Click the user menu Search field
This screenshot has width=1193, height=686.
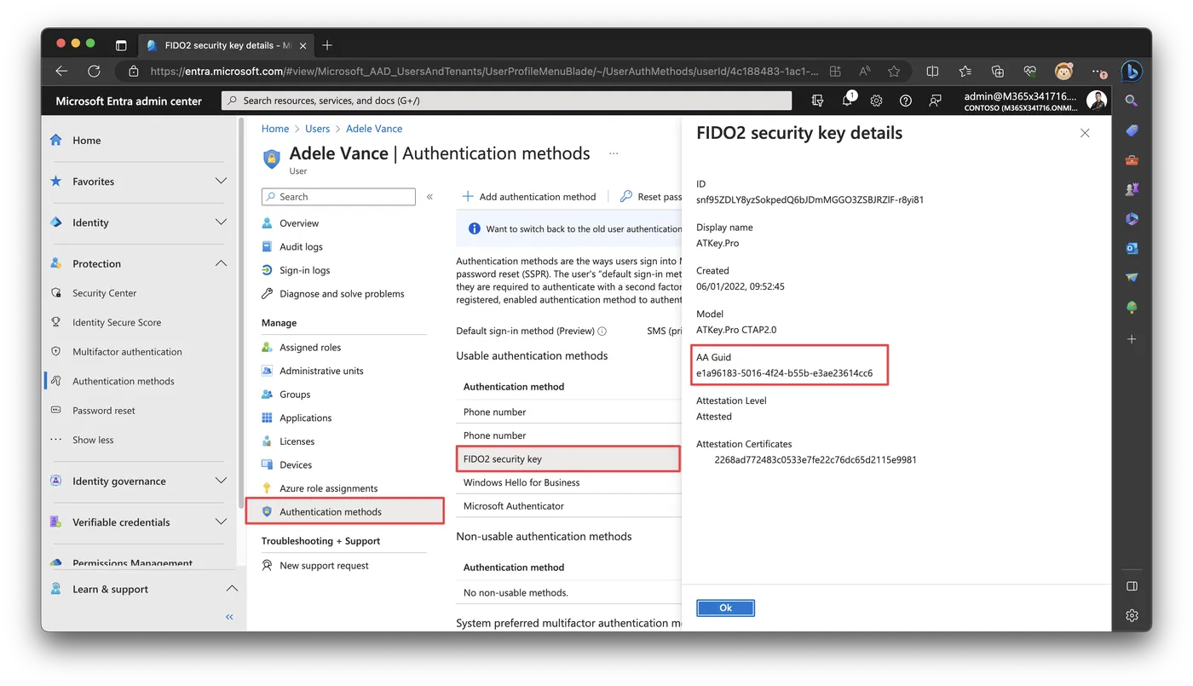tap(338, 197)
